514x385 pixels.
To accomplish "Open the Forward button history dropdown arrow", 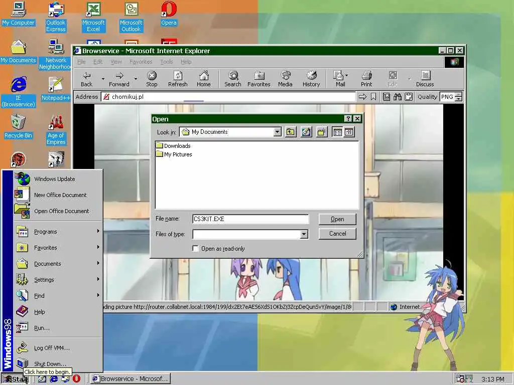I will click(136, 79).
